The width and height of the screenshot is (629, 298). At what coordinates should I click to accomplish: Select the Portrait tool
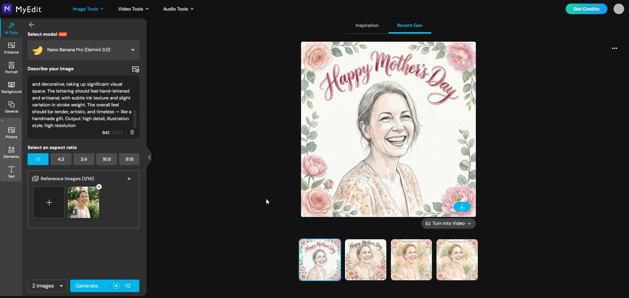click(x=11, y=68)
